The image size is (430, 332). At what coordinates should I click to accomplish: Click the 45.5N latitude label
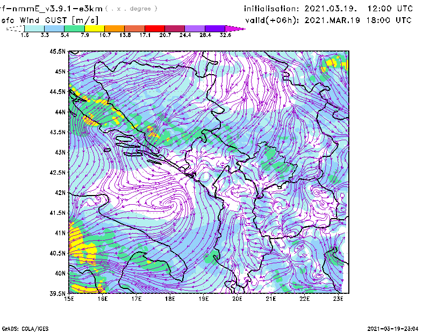(x=58, y=51)
